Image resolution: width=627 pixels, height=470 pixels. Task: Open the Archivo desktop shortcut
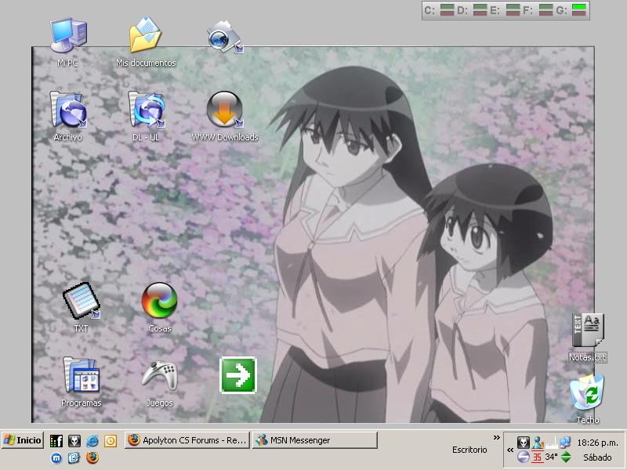68,110
